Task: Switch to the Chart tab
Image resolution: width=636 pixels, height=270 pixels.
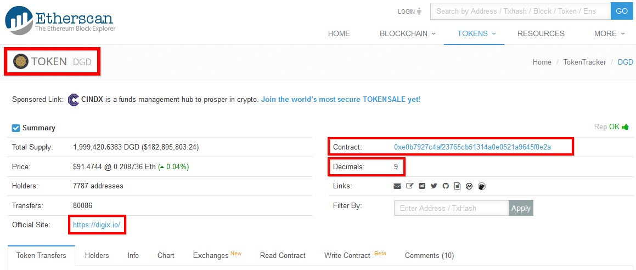Action: 166,255
